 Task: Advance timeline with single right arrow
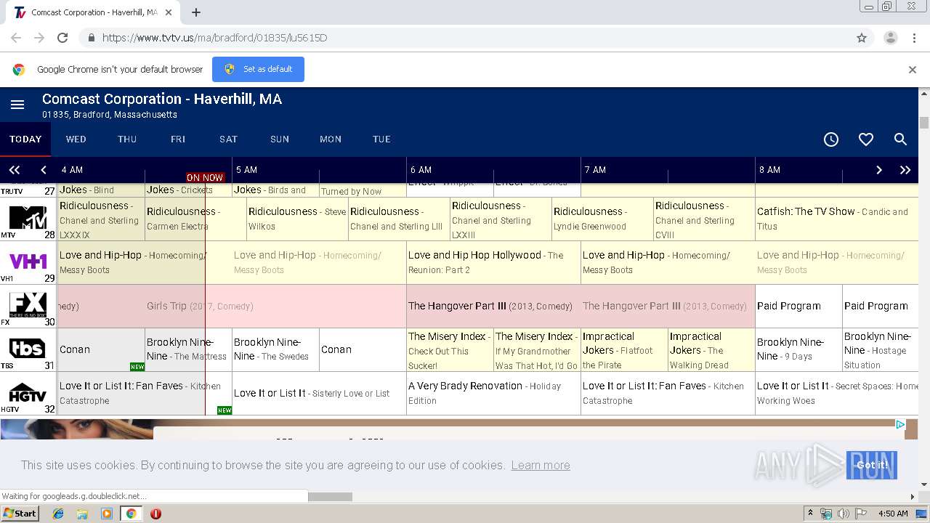[x=879, y=170]
